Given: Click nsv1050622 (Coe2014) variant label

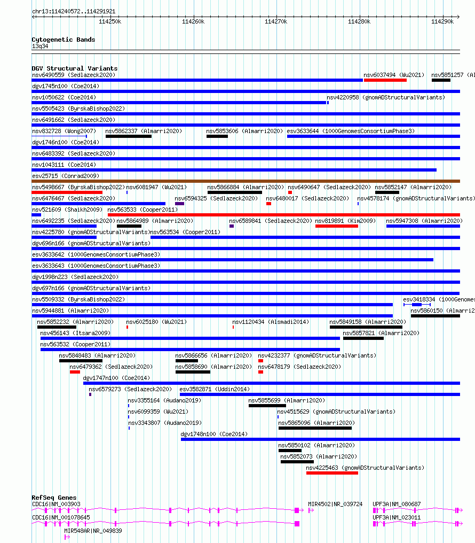Looking at the screenshot, I should 64,97.
